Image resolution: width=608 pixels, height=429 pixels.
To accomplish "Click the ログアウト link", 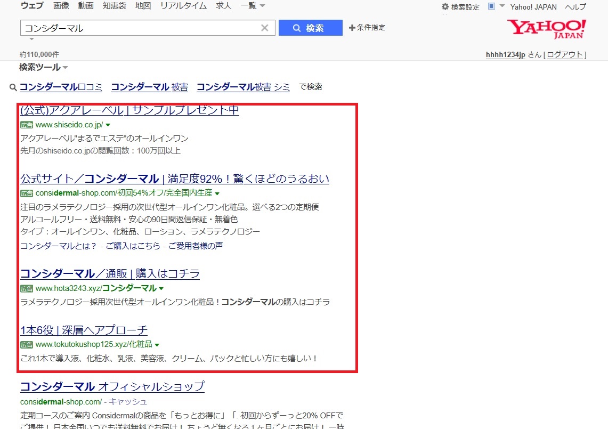I will coord(565,54).
